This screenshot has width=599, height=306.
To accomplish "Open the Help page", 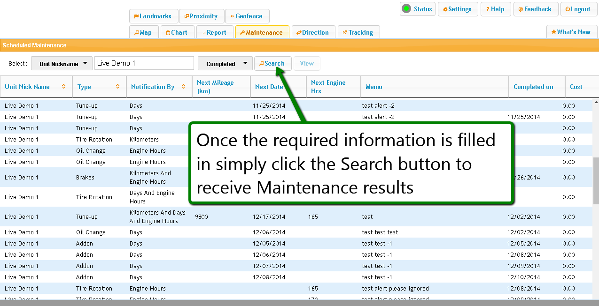I will (x=495, y=9).
